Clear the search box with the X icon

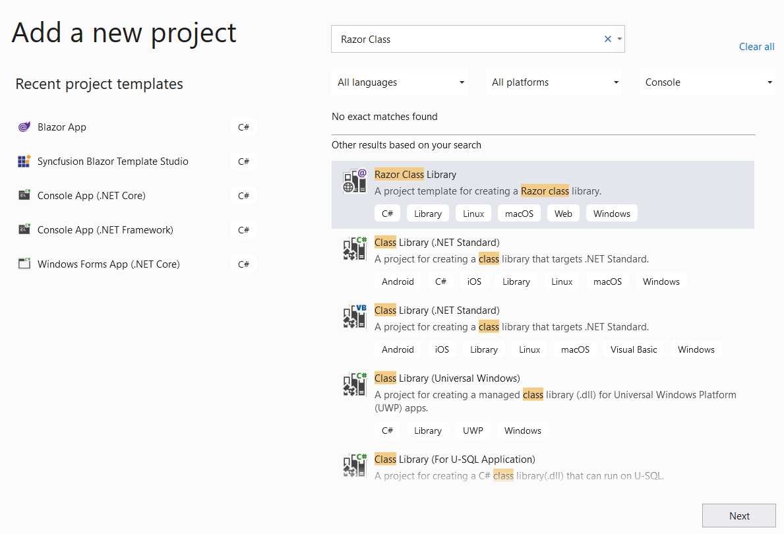[x=607, y=39]
